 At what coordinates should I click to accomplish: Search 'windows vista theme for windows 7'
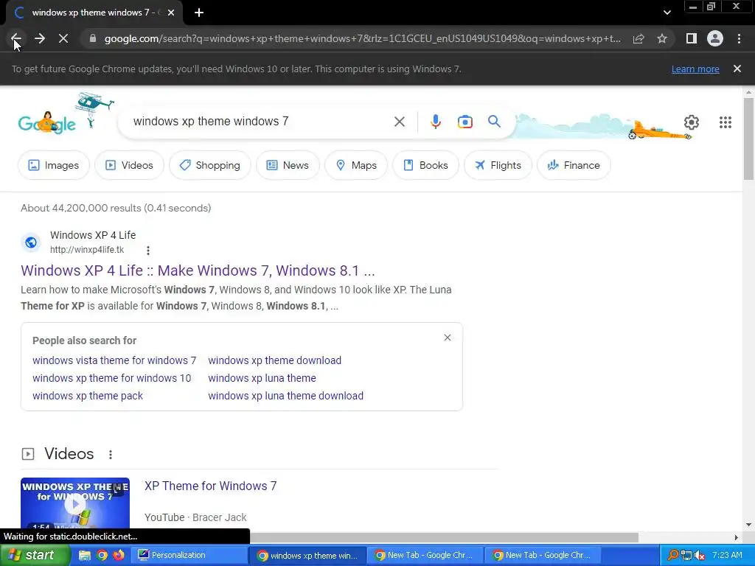click(114, 360)
